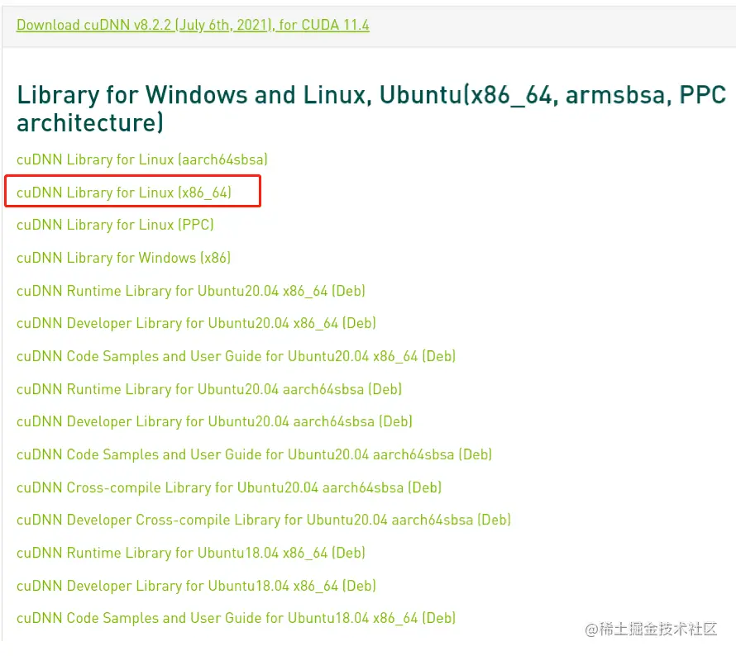736x656 pixels.
Task: Open cuDNN Code Samples Ubuntu20.04 x86_64 (Deb)
Action: click(x=237, y=356)
